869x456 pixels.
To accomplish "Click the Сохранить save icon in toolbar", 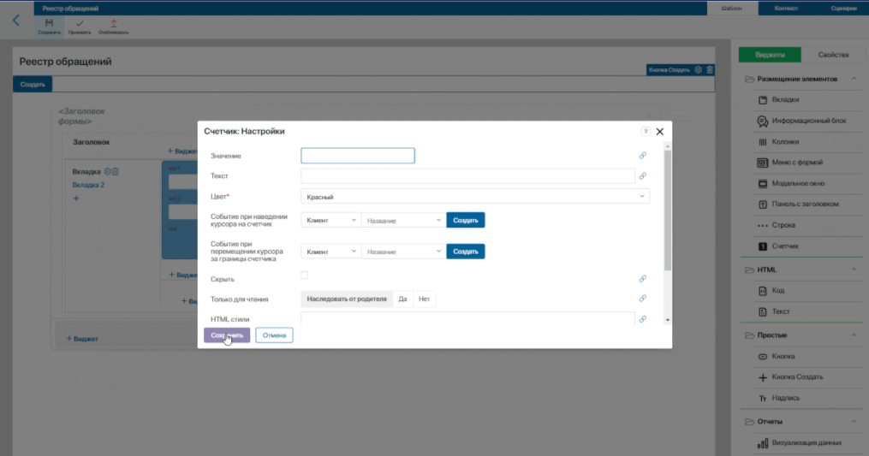I will pyautogui.click(x=50, y=23).
